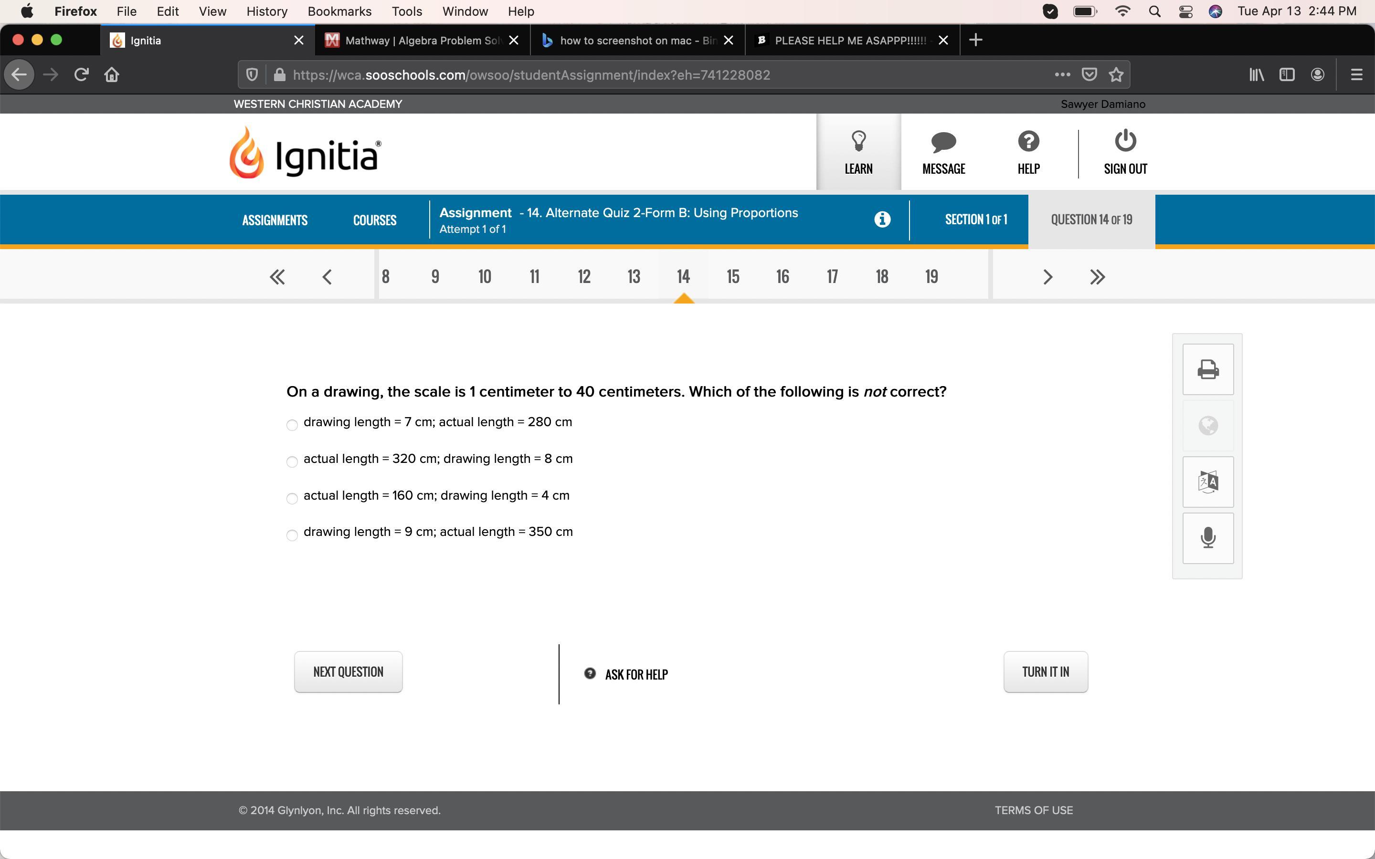
Task: Jump to question 17 in navigator
Action: point(832,277)
